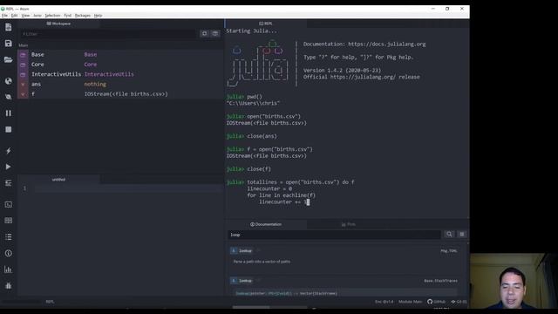Screen dimensions: 558x314
Task: Click the button right of documentation search magnifier
Action: [462, 235]
